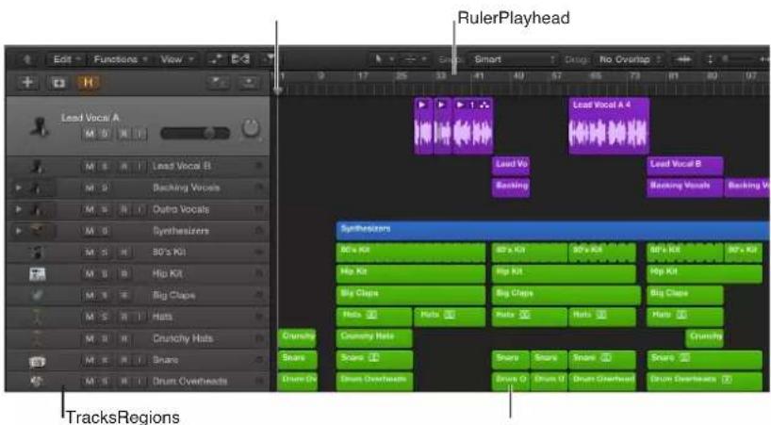The height and width of the screenshot is (425, 771).
Task: Open the Drag No Overlap dropdown
Action: (x=629, y=59)
